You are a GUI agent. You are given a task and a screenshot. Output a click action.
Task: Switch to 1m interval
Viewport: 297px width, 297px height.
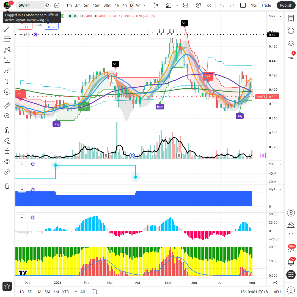(x=69, y=5)
